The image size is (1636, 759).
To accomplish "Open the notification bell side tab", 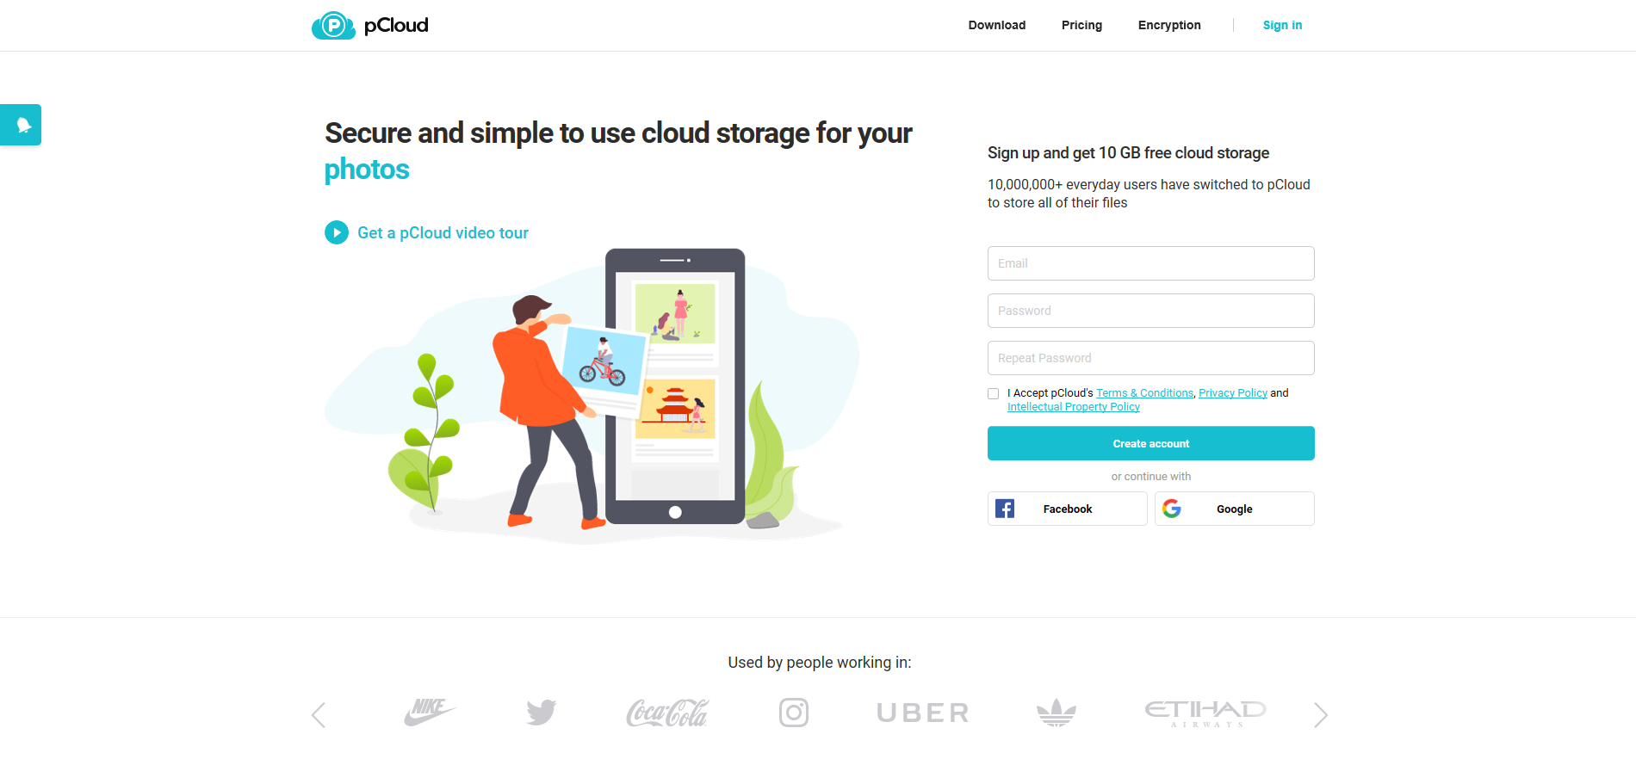I will [21, 125].
